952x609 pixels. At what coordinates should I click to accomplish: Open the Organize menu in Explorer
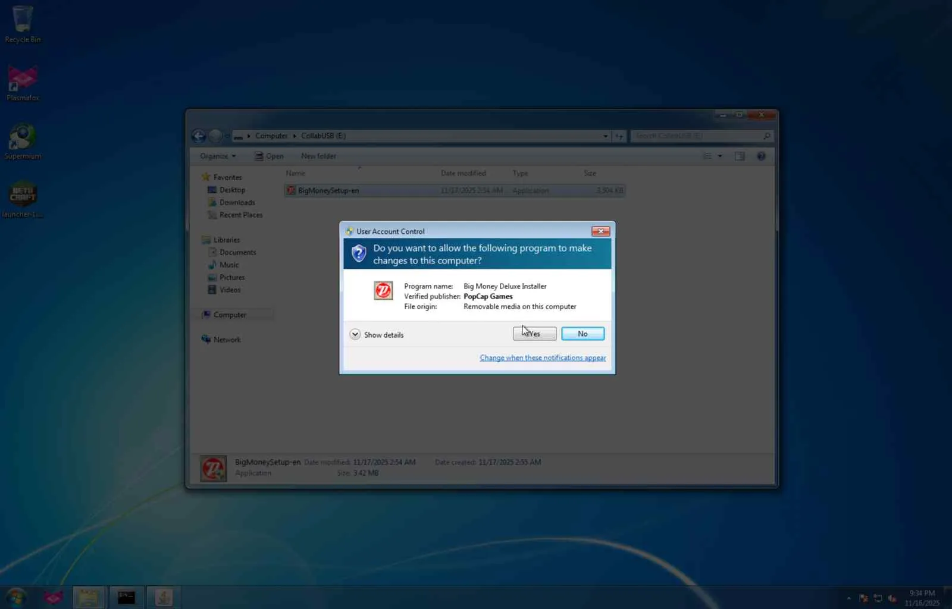218,156
